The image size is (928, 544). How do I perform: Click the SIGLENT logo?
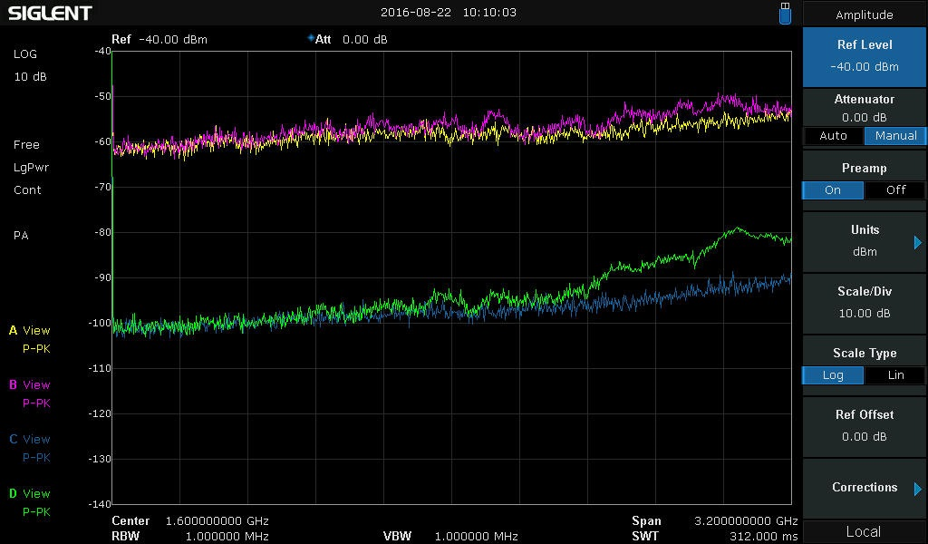50,13
